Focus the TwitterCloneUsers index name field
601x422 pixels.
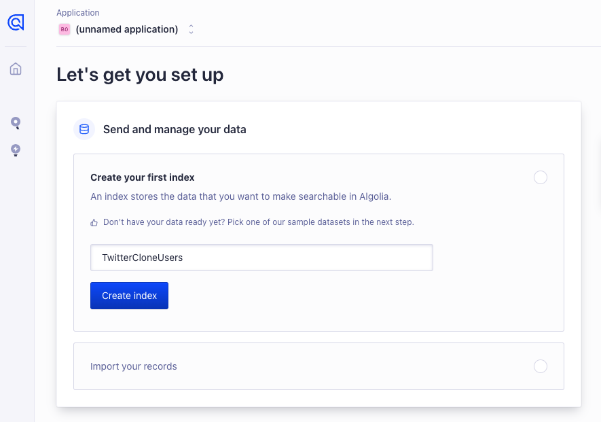point(261,258)
